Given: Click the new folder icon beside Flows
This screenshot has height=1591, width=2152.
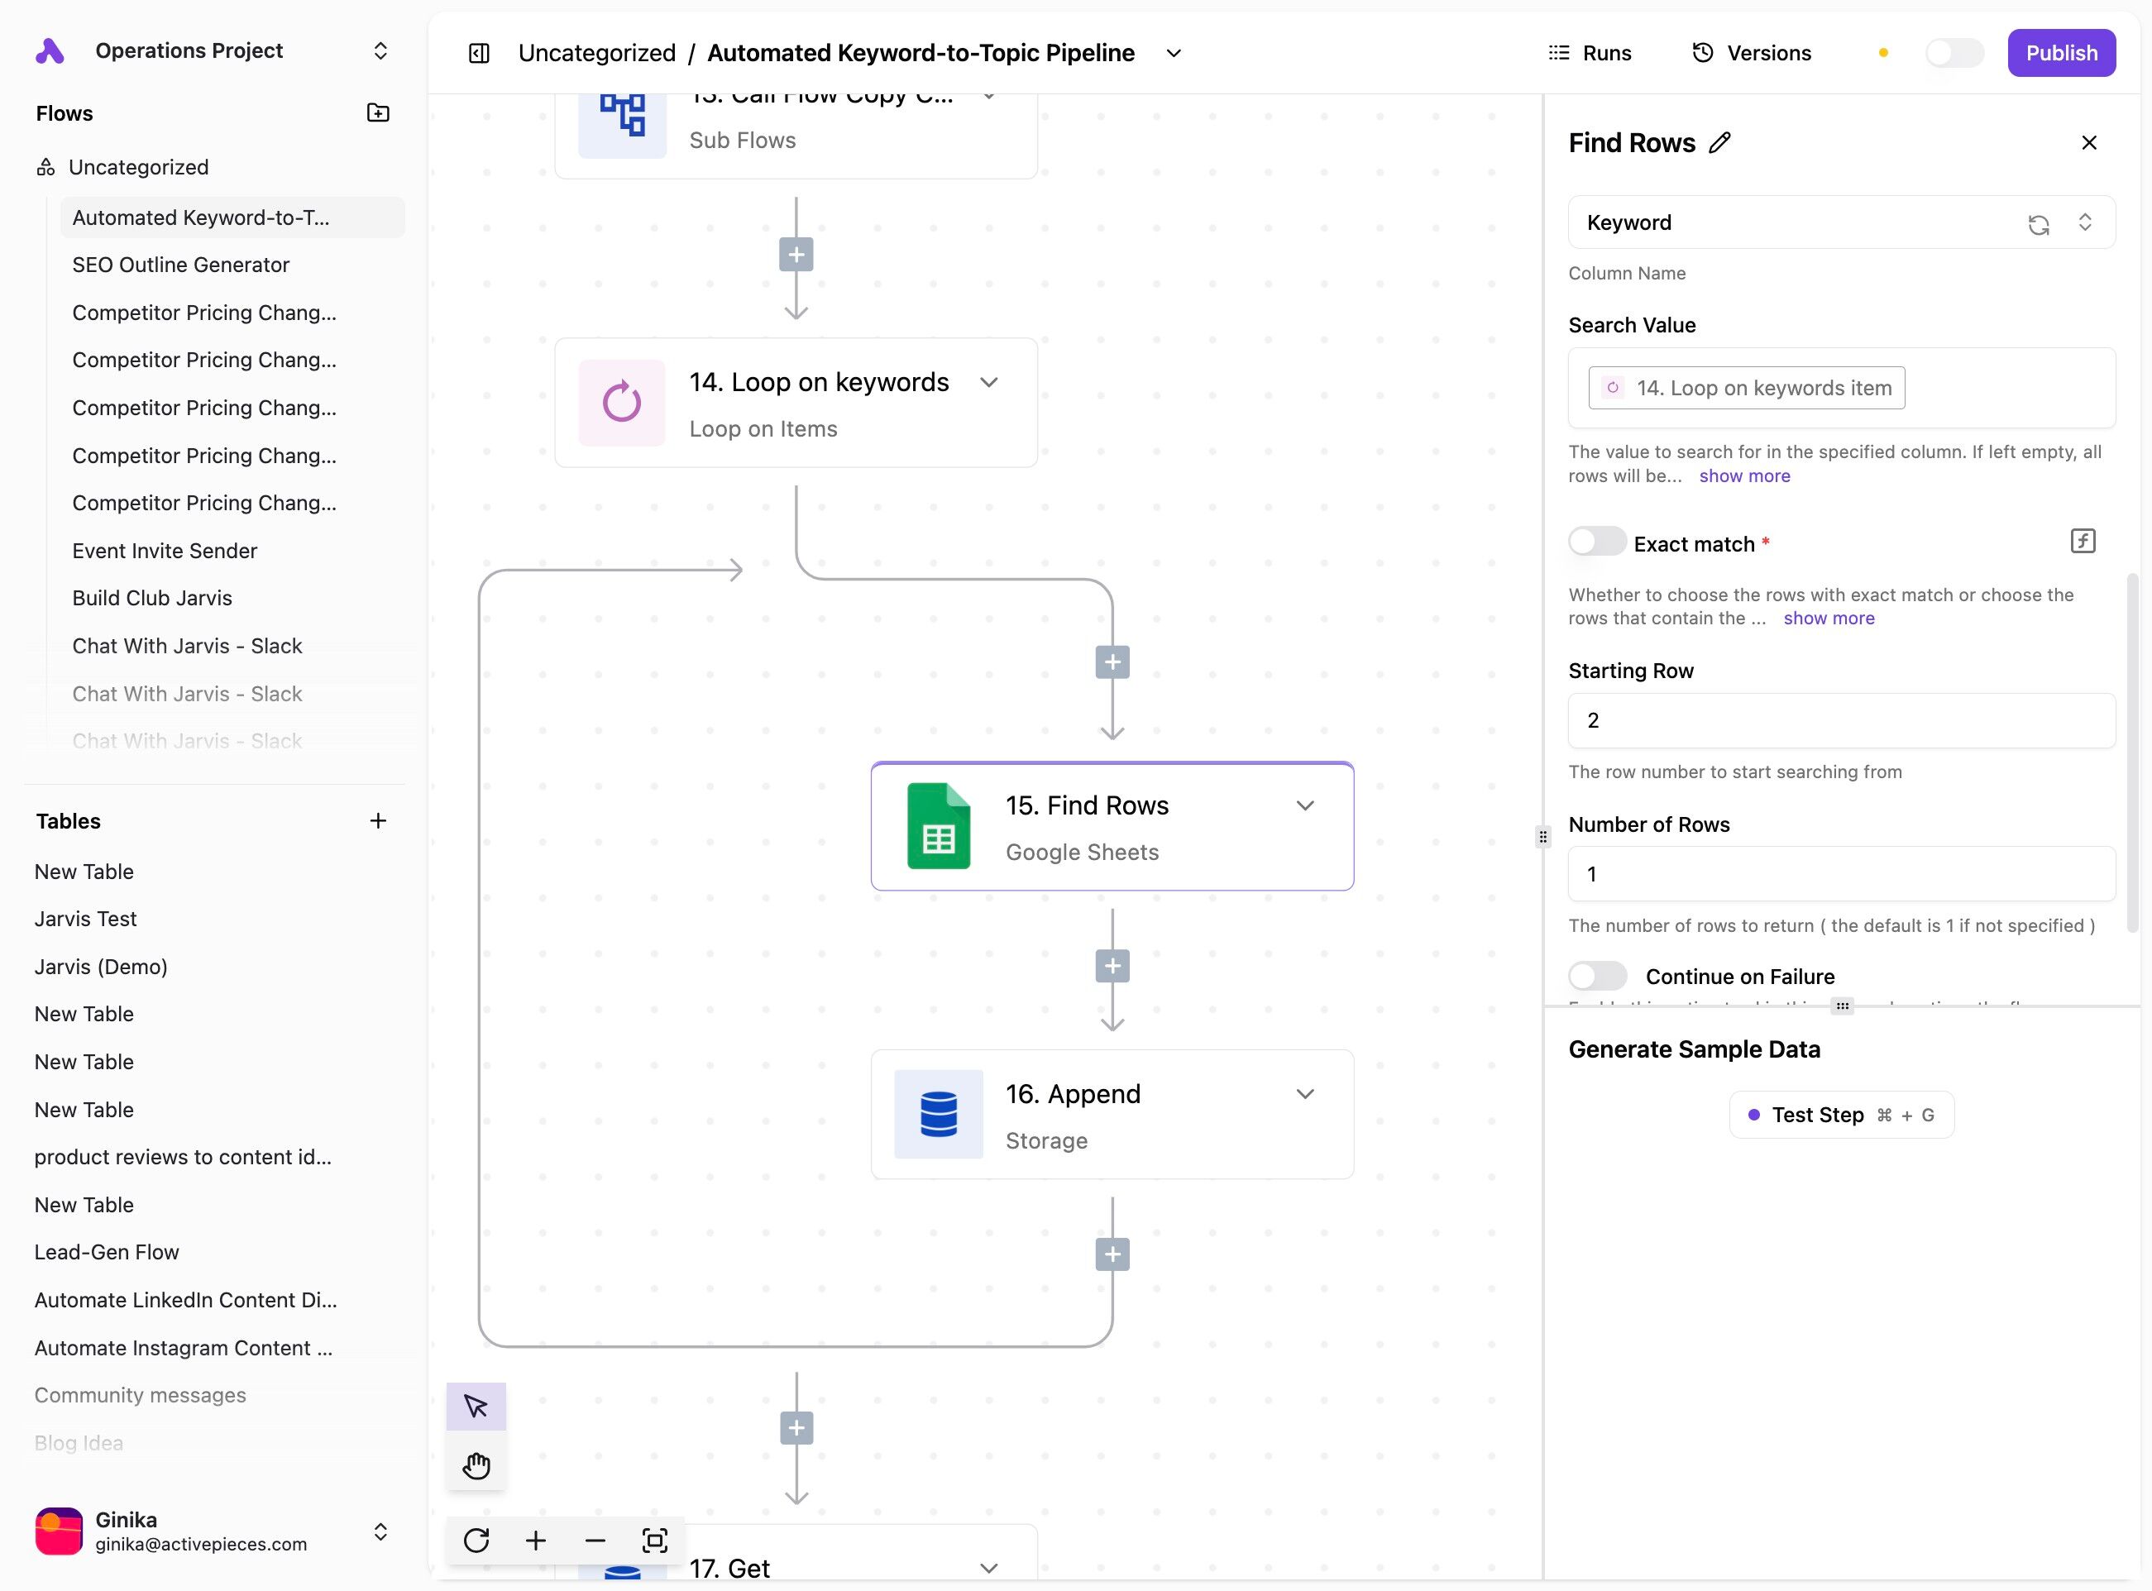Looking at the screenshot, I should (379, 112).
